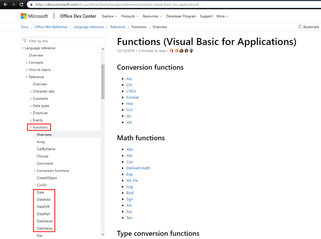Open the CreateObject sidebar item

[x=47, y=178]
